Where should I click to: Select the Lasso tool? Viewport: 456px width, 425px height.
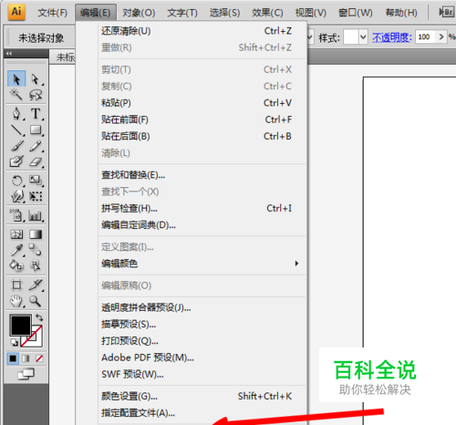pyautogui.click(x=36, y=95)
